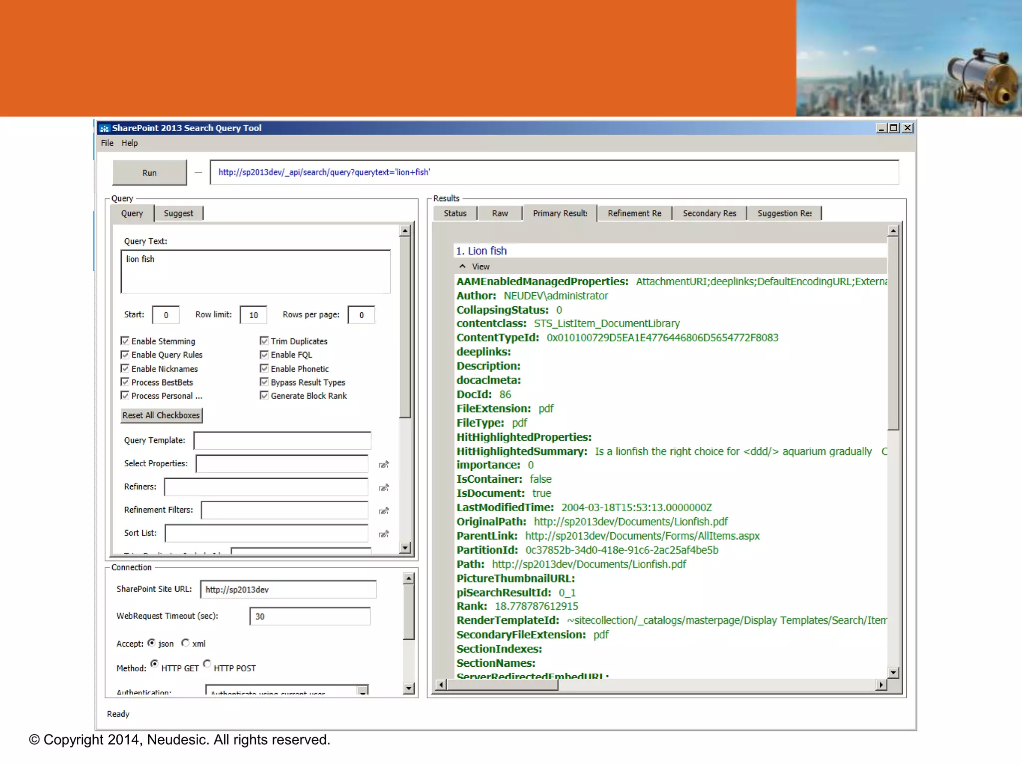Image resolution: width=1022 pixels, height=766 pixels.
Task: Click into the Query Template input field
Action: point(282,440)
